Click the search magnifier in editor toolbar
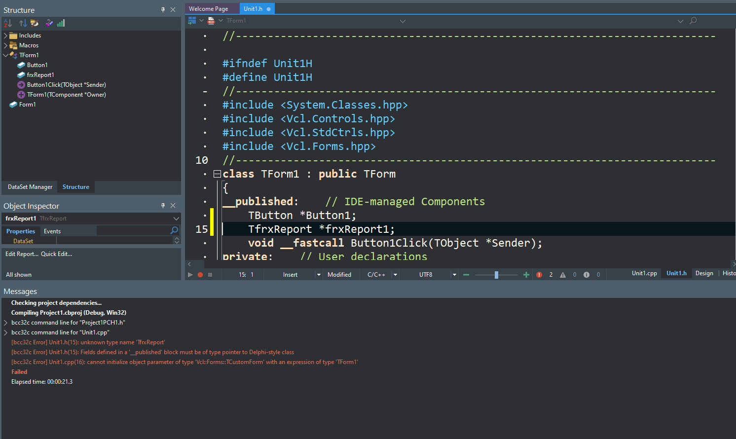The height and width of the screenshot is (439, 736). (x=693, y=21)
